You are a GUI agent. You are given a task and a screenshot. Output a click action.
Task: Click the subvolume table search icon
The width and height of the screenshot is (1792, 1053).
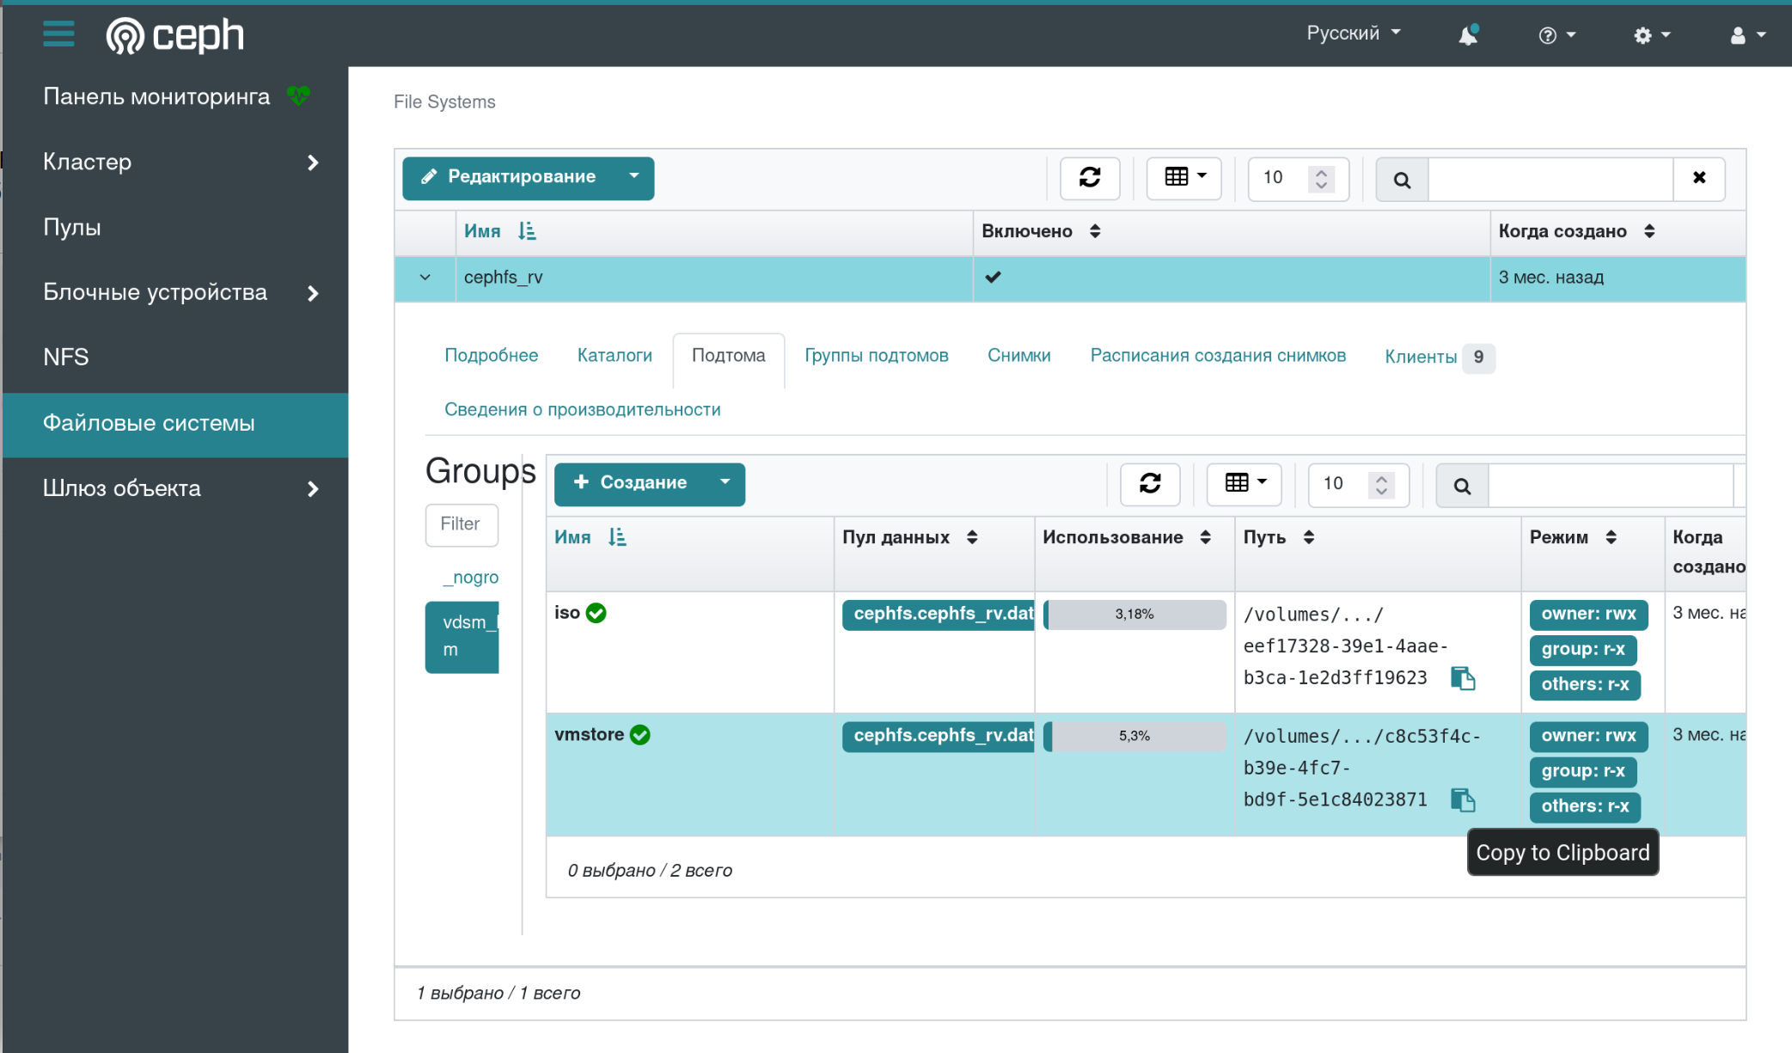tap(1462, 486)
